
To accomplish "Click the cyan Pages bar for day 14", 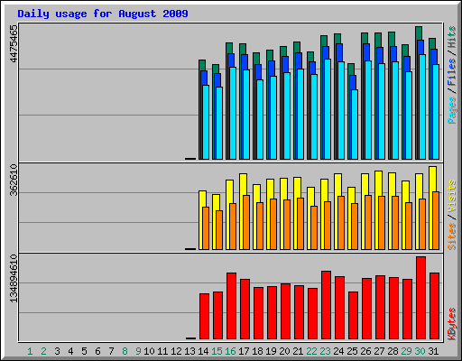I will pos(206,122).
